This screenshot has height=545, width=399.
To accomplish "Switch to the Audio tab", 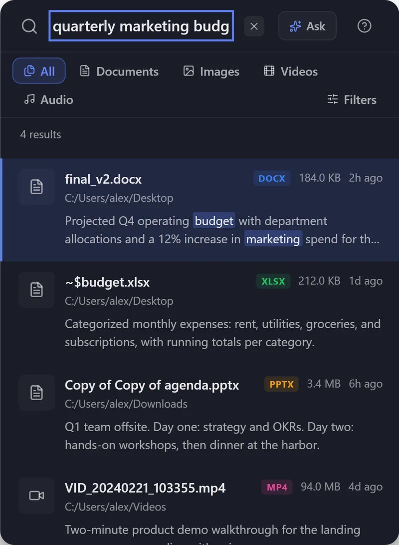I will coord(48,100).
